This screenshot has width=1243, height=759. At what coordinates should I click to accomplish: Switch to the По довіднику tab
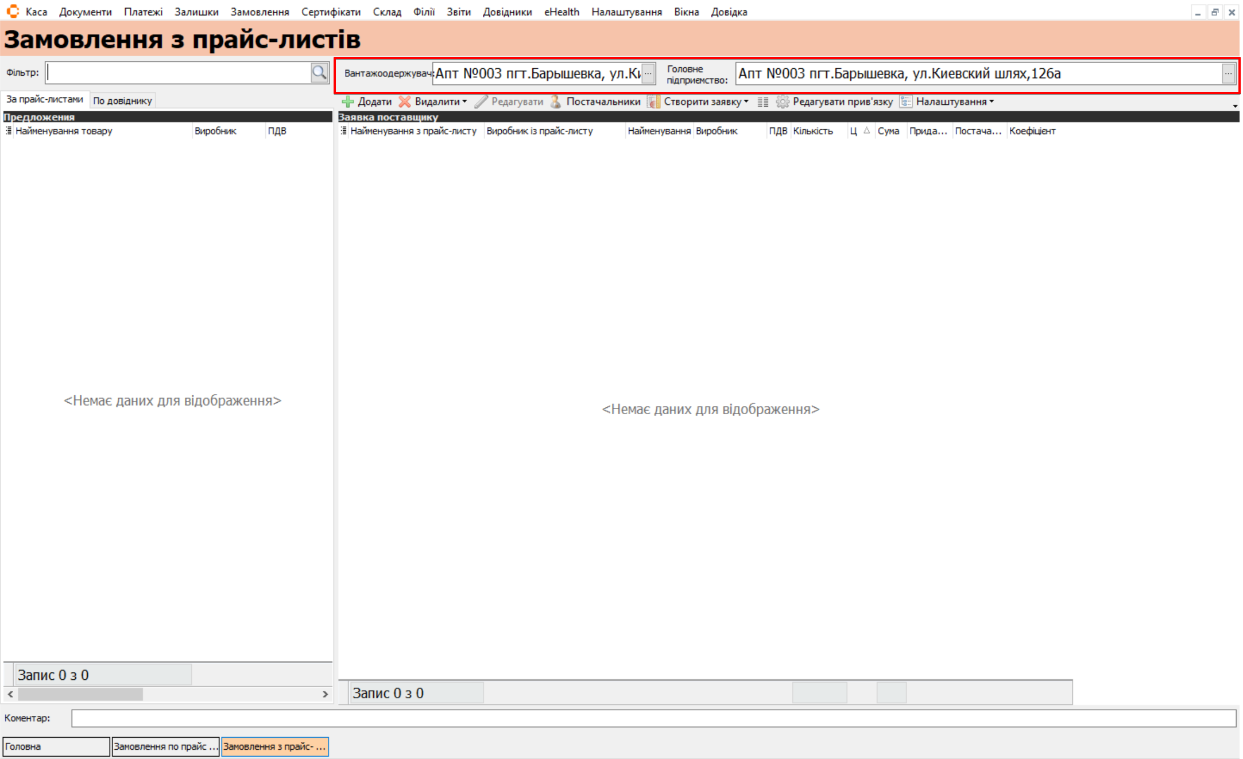pyautogui.click(x=122, y=100)
